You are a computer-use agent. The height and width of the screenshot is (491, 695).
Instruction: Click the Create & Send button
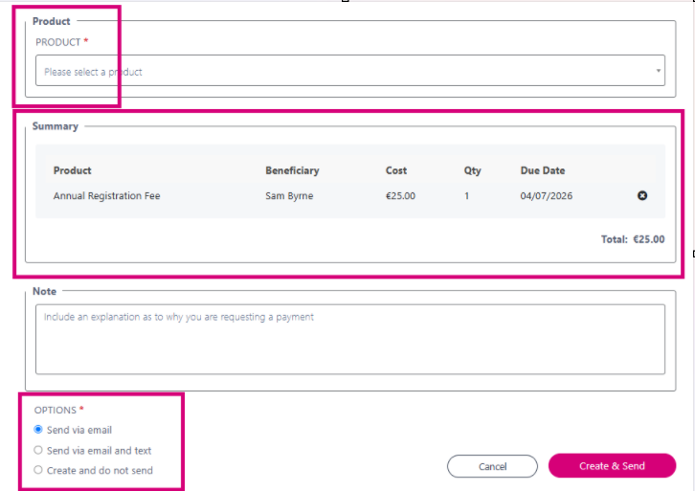(x=612, y=466)
